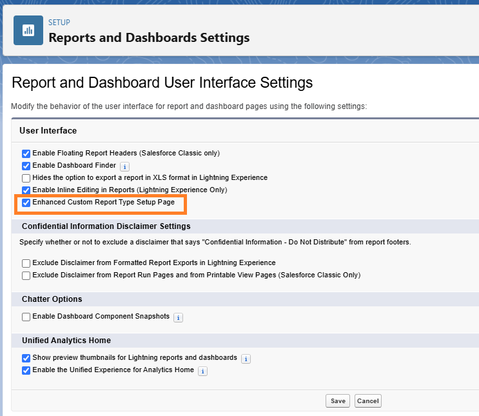
Task: Open info icon beside preview thumbnails option
Action: tap(246, 359)
